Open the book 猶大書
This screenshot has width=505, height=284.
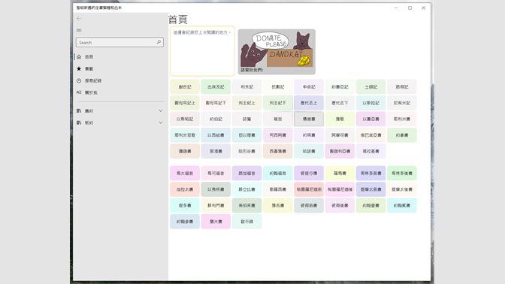(216, 222)
